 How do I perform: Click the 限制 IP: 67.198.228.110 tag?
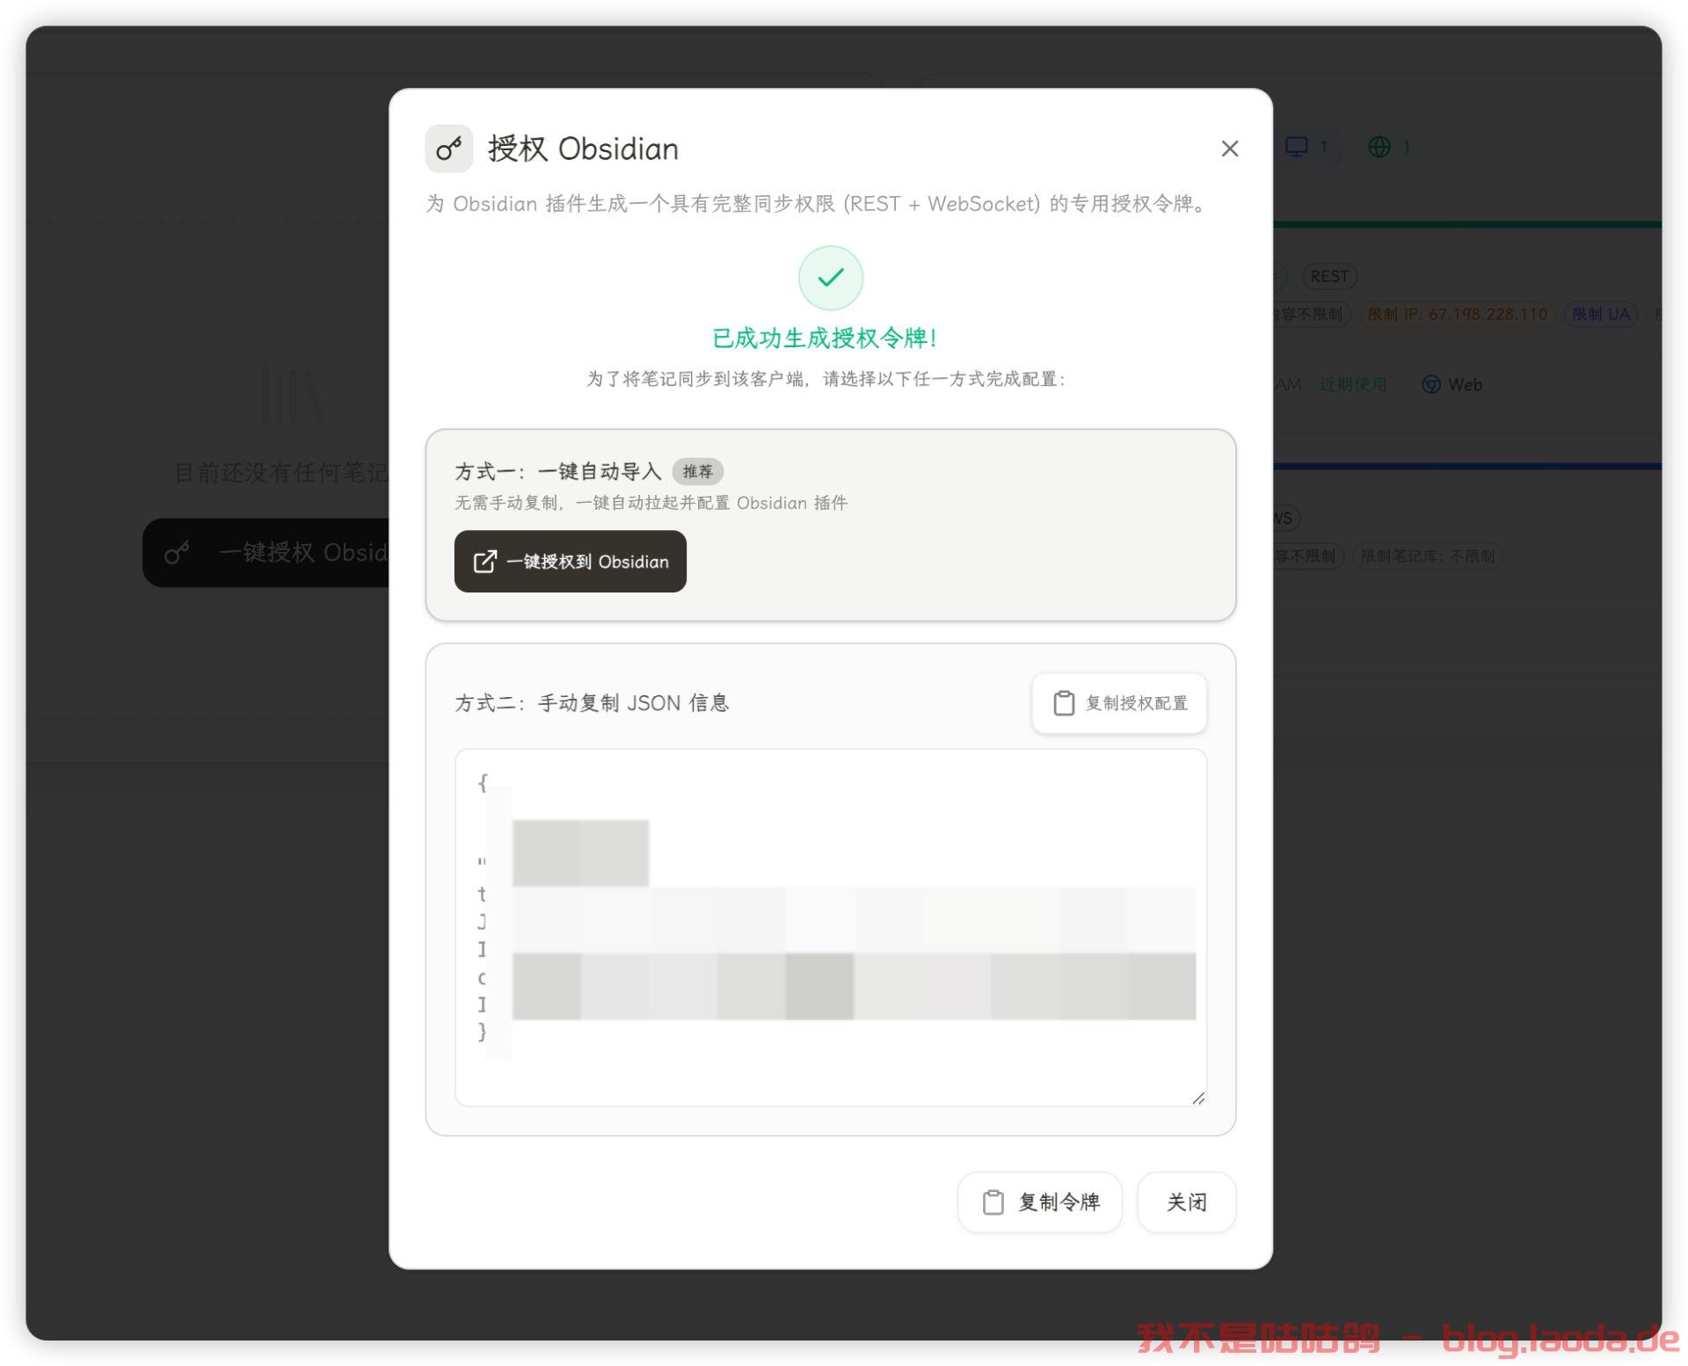[1457, 314]
